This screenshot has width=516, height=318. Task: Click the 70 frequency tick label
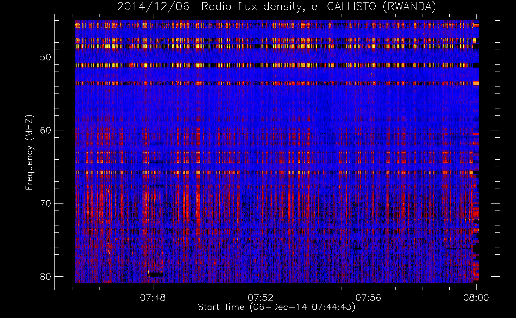pos(46,203)
